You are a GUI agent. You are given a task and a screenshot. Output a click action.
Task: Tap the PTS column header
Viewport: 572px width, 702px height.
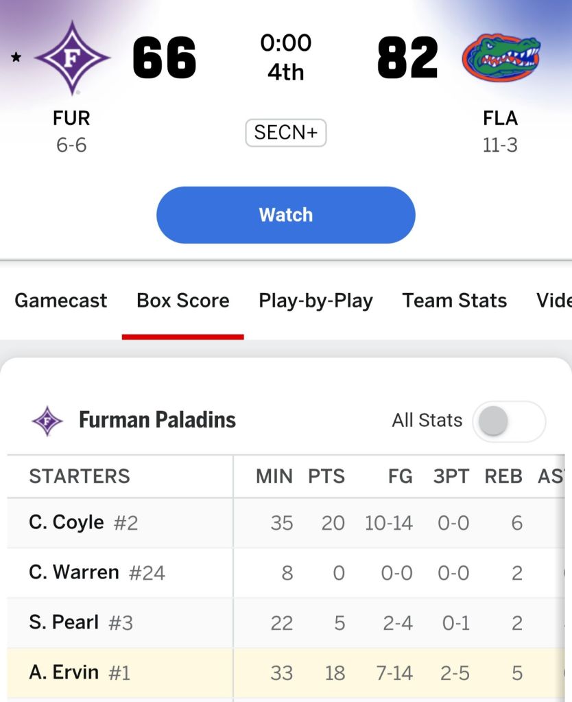click(326, 476)
